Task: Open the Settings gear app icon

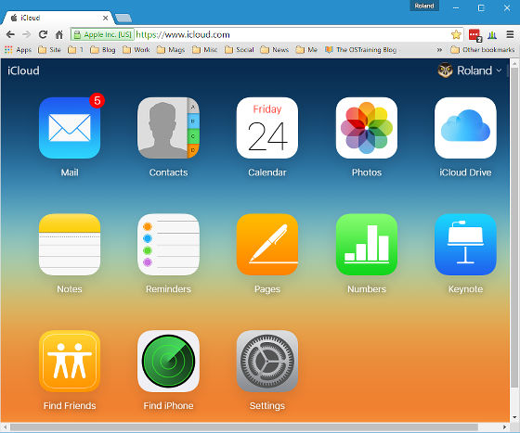Action: [x=267, y=362]
